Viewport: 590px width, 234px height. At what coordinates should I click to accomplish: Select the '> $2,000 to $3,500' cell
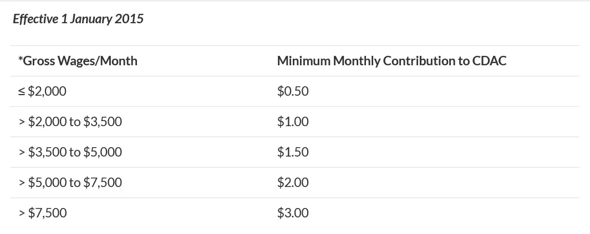point(70,122)
